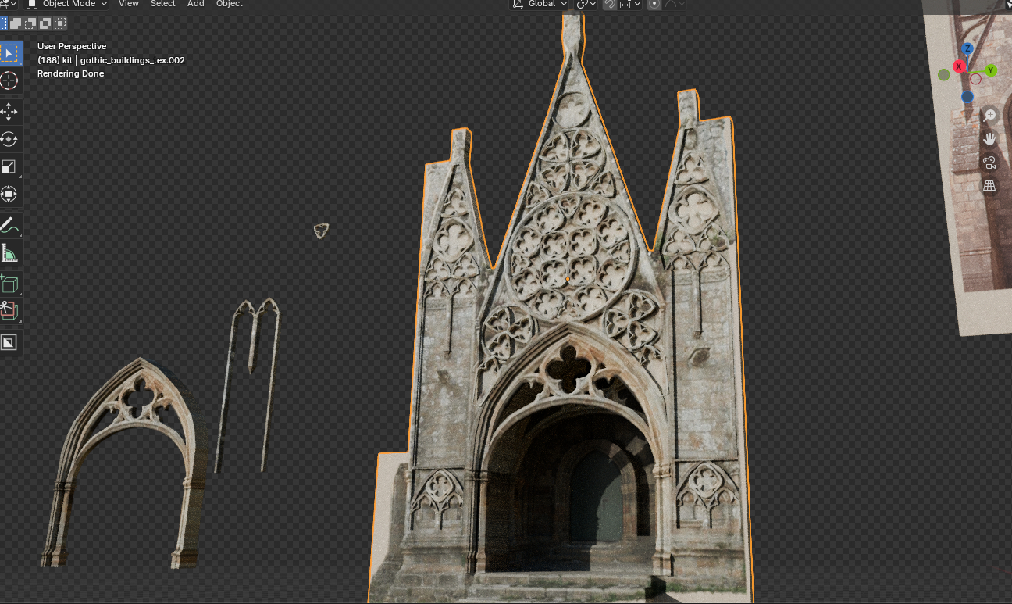Viewport: 1012px width, 604px height.
Task: Open the Add menu
Action: tap(196, 4)
